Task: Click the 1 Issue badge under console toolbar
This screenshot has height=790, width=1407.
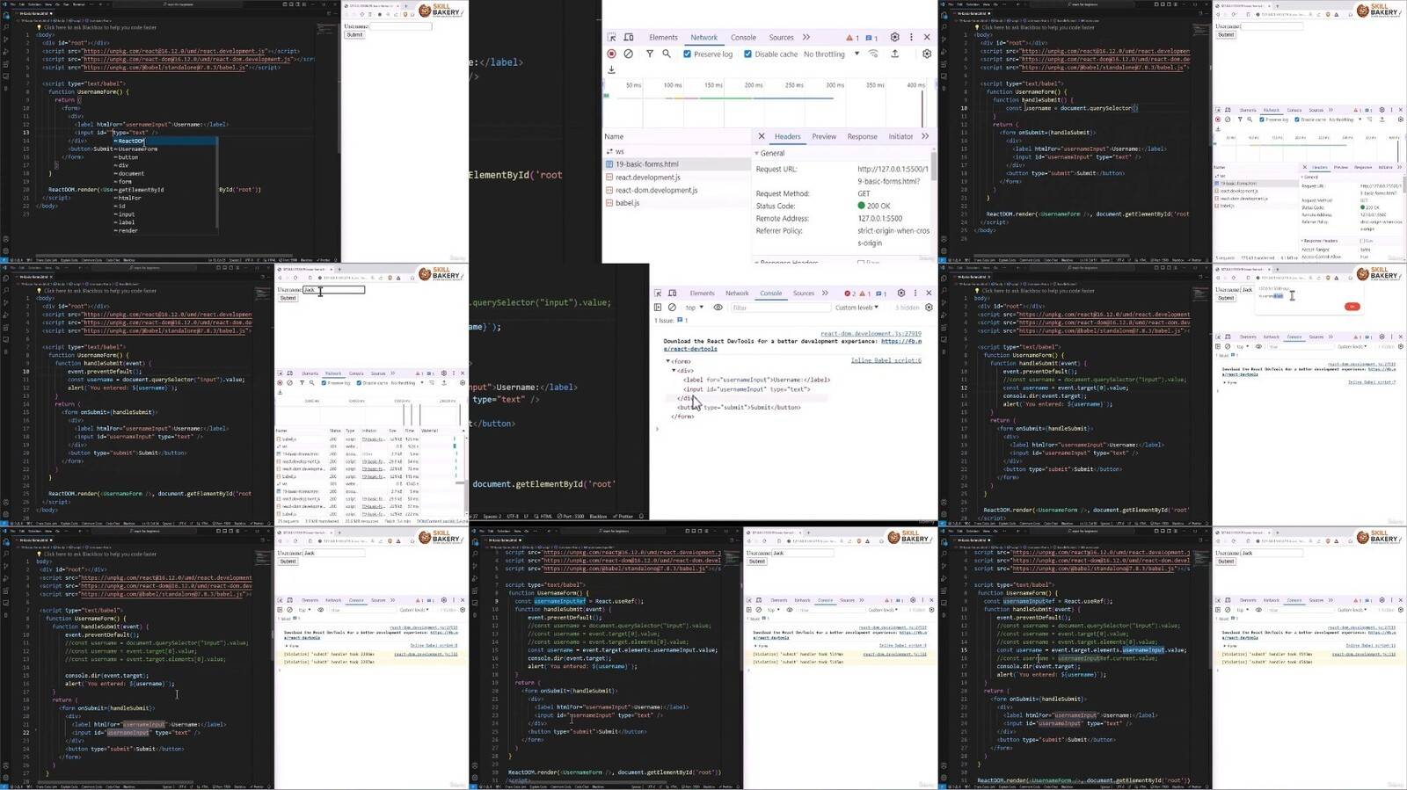Action: tap(672, 321)
